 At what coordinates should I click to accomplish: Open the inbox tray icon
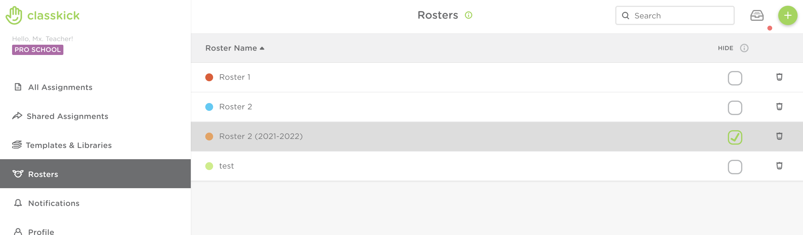point(757,15)
